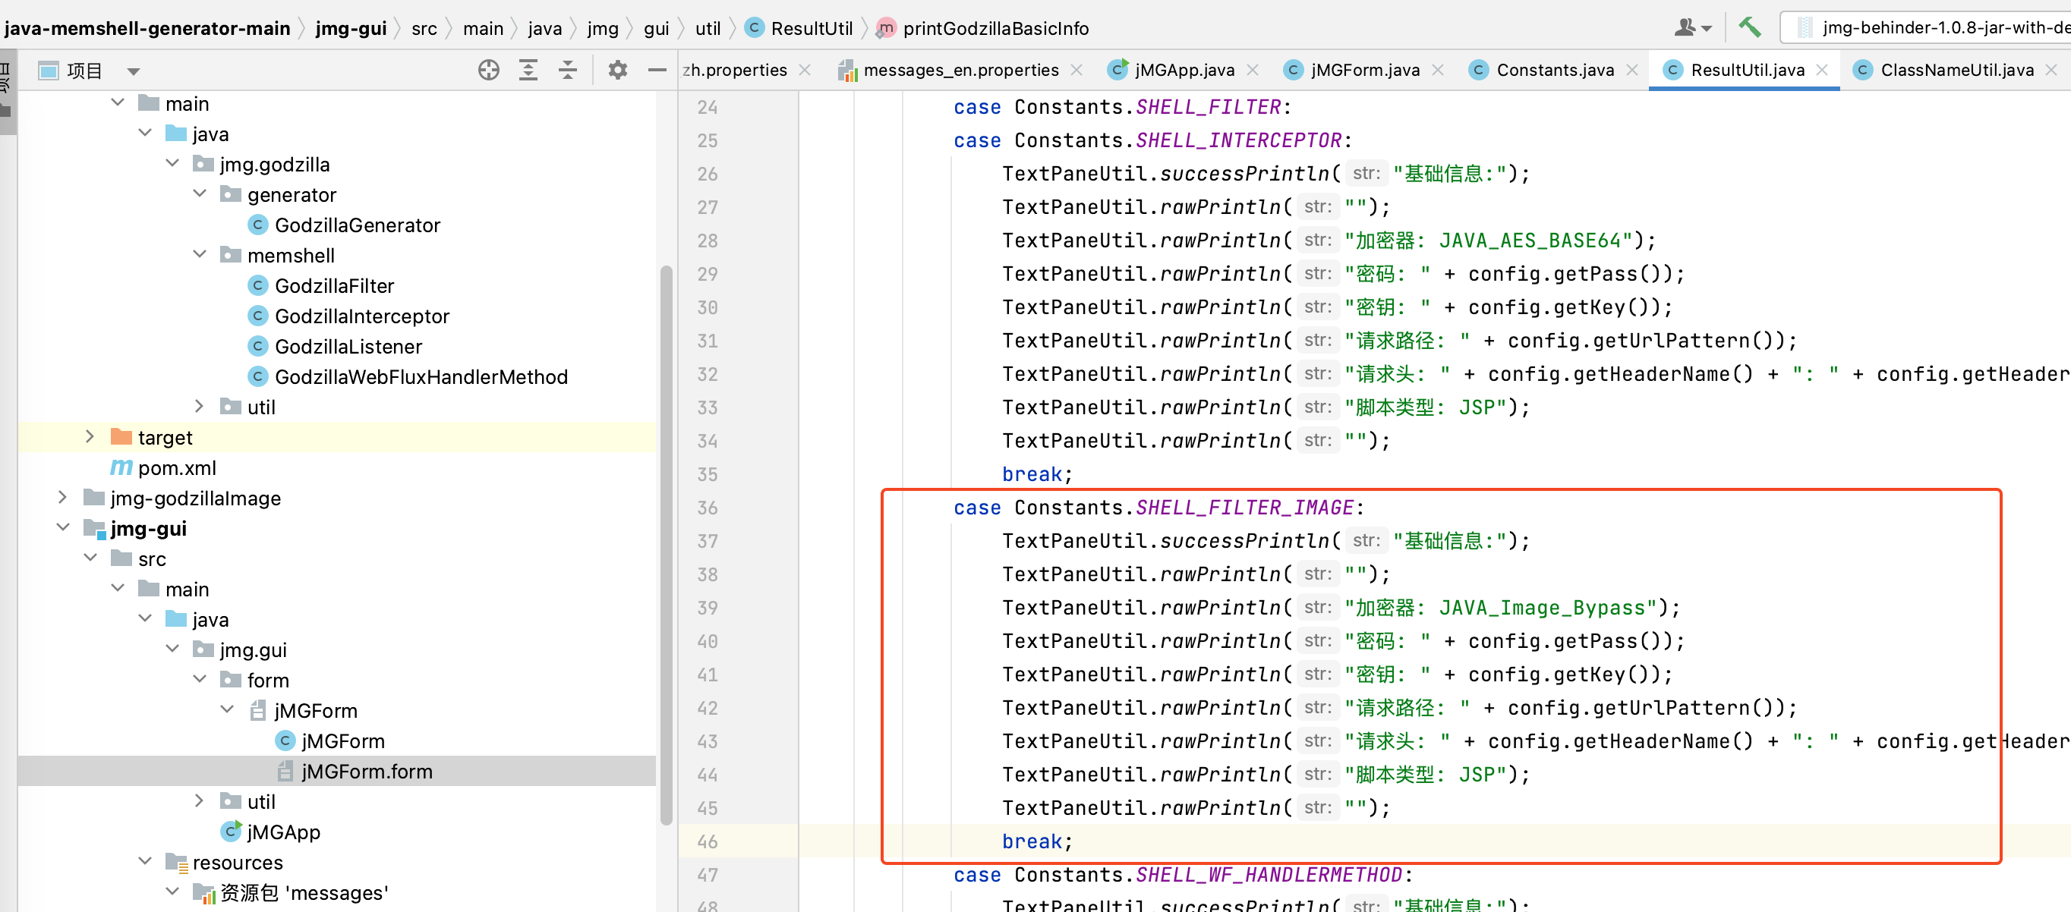Click the jMGApp runnable class icon
The image size is (2071, 912).
[x=231, y=832]
